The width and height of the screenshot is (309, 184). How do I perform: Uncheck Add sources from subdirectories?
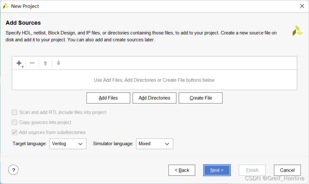[14, 132]
